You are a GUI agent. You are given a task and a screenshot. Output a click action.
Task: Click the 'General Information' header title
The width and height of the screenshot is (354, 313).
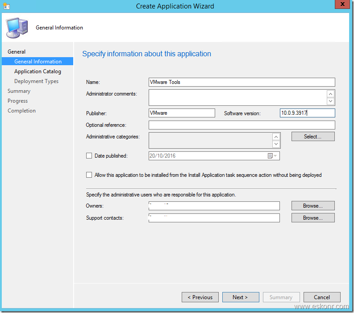click(x=59, y=28)
